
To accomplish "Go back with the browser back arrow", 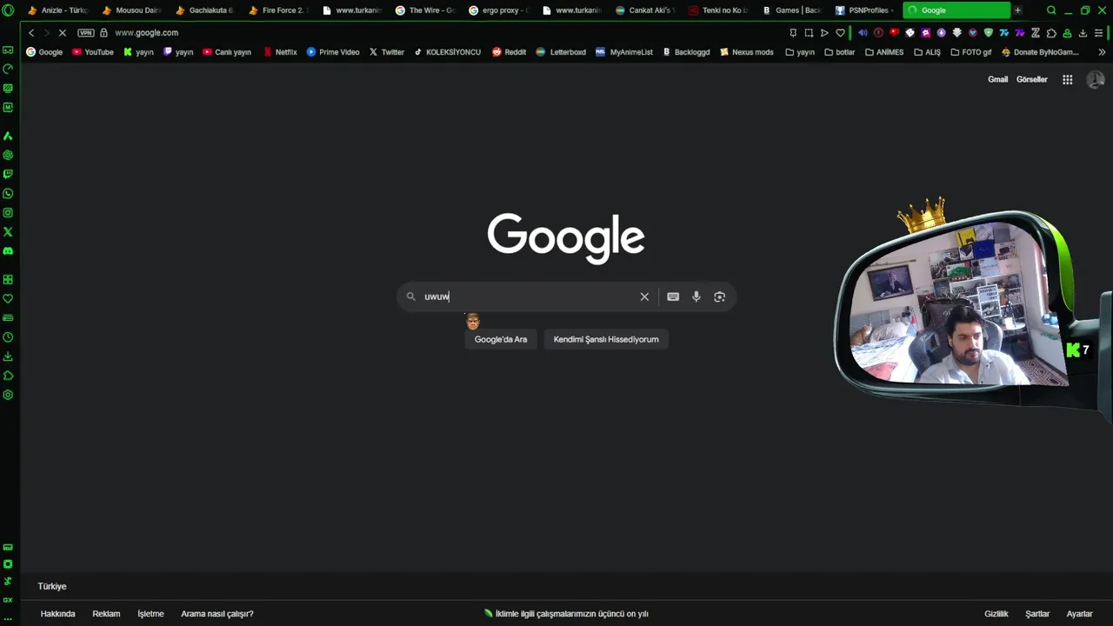I will pos(31,33).
